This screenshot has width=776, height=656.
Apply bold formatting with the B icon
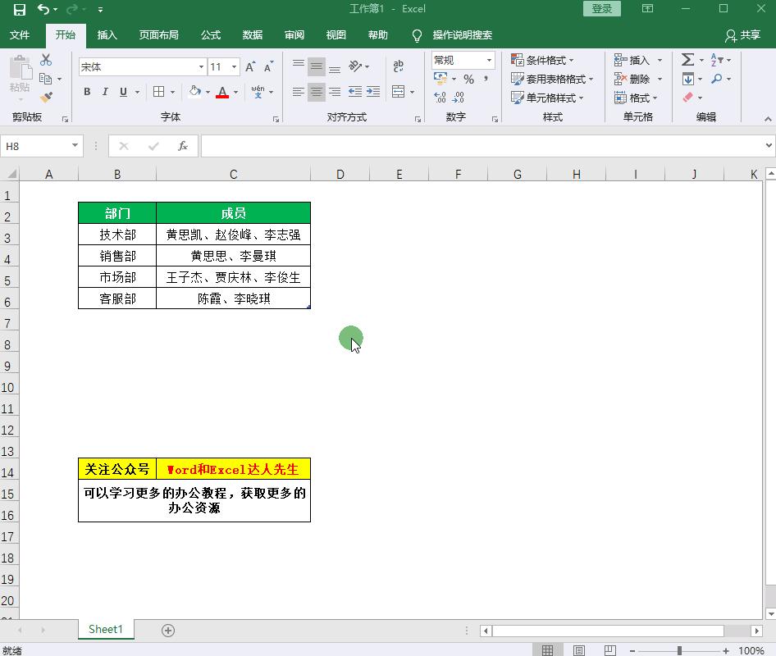[x=87, y=92]
